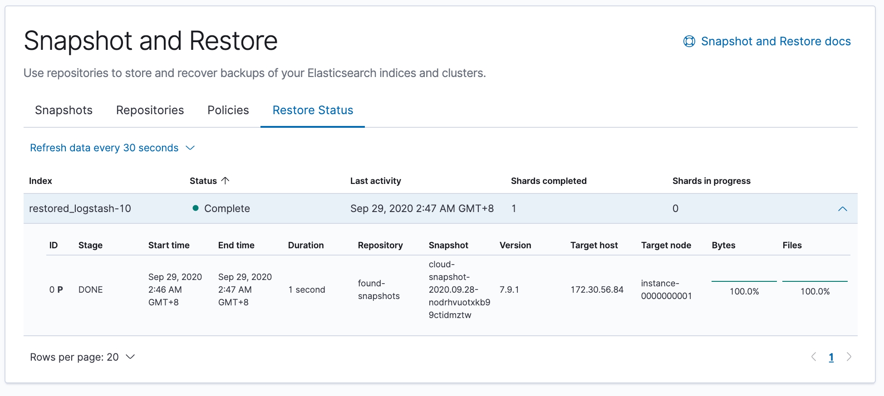Viewport: 884px width, 396px height.
Task: Click the green Complete status dot
Action: click(196, 208)
